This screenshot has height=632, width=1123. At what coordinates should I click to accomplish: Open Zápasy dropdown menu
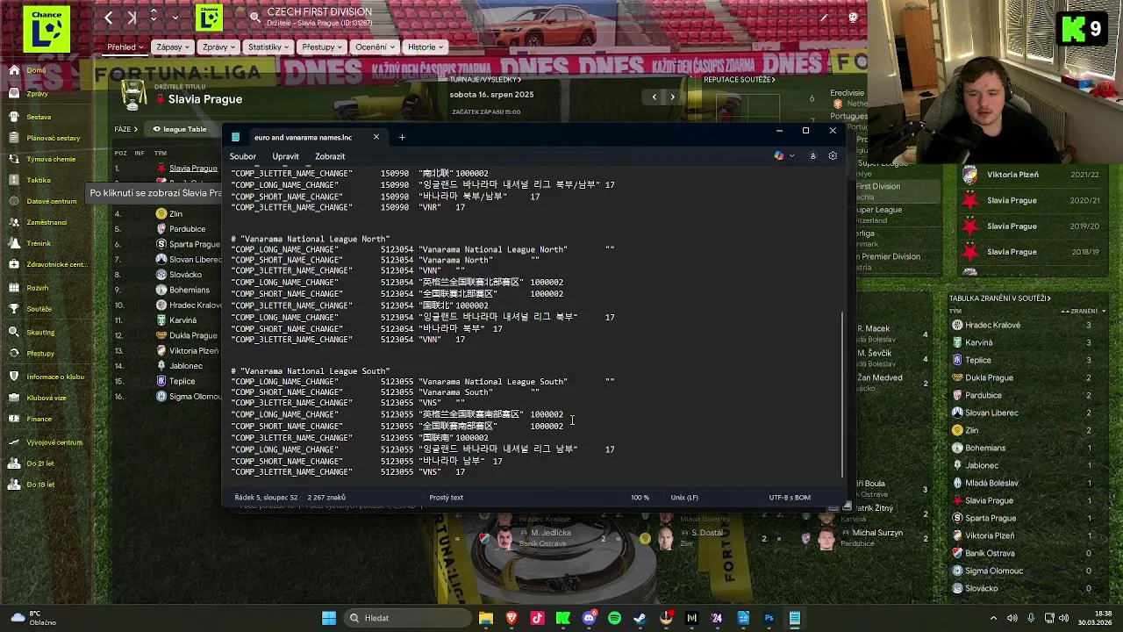click(174, 47)
